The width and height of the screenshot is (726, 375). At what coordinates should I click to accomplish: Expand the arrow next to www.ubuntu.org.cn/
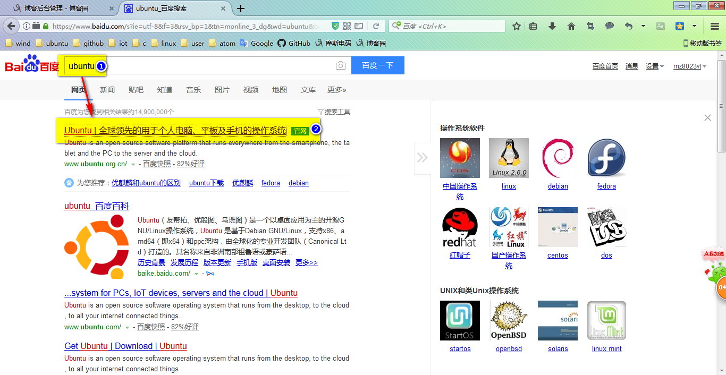click(133, 165)
